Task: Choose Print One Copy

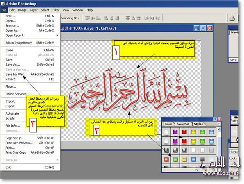Action: click(30, 153)
